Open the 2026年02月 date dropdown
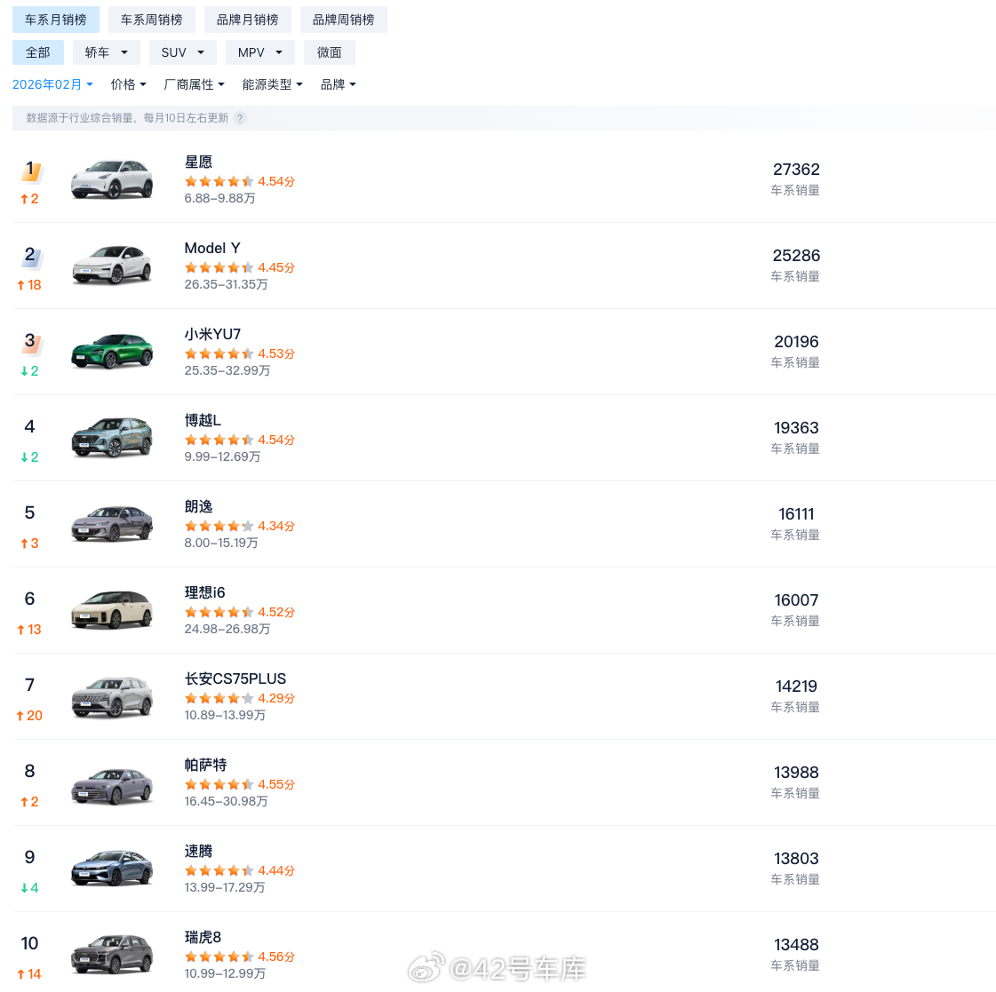996x992 pixels. point(52,84)
